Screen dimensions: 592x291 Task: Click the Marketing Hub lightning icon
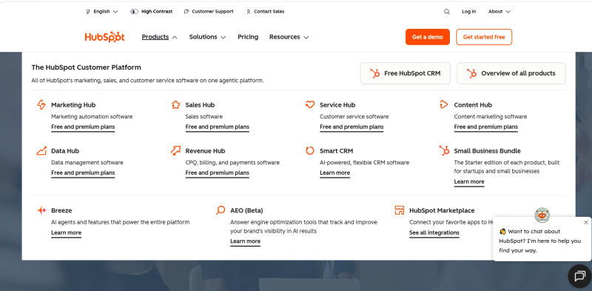click(x=41, y=104)
